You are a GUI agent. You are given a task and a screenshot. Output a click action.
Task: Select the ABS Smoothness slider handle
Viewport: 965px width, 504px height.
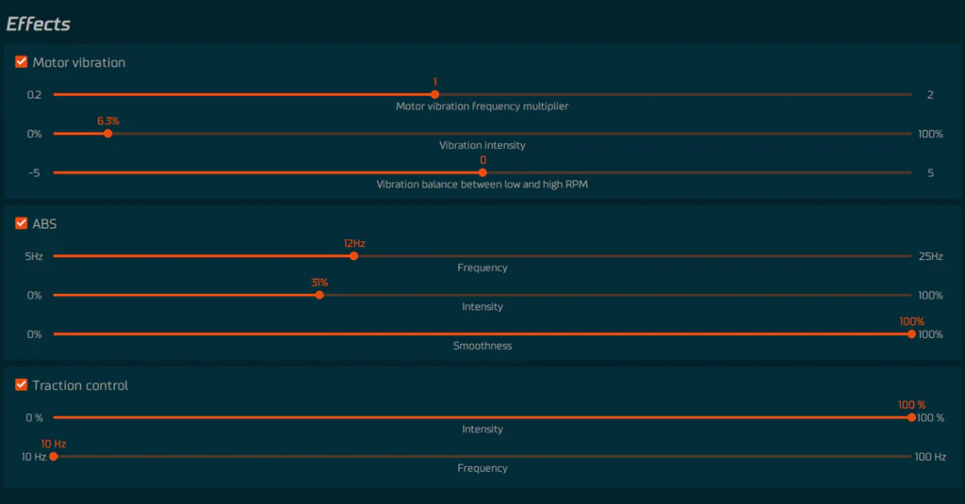click(x=911, y=333)
